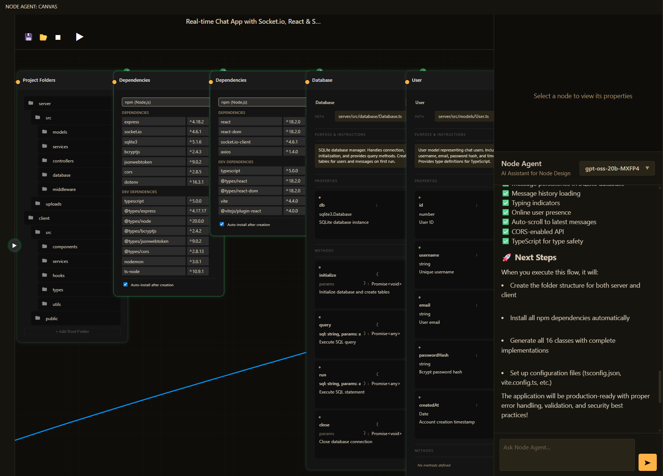The height and width of the screenshot is (476, 663).
Task: Toggle the 'Typing indicators' checkbox
Action: pyautogui.click(x=506, y=203)
